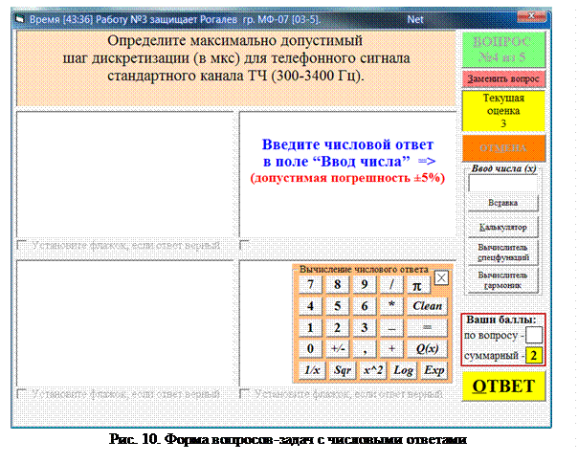Click the orange ОТМЕНА button
The width and height of the screenshot is (578, 463).
pos(503,148)
